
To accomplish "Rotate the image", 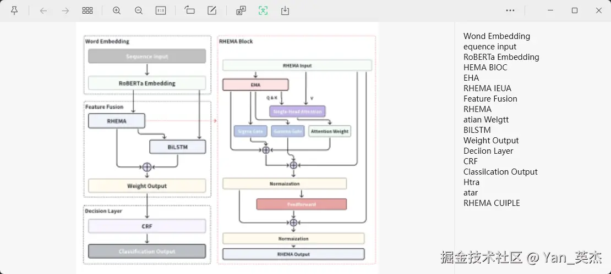I will (x=190, y=10).
